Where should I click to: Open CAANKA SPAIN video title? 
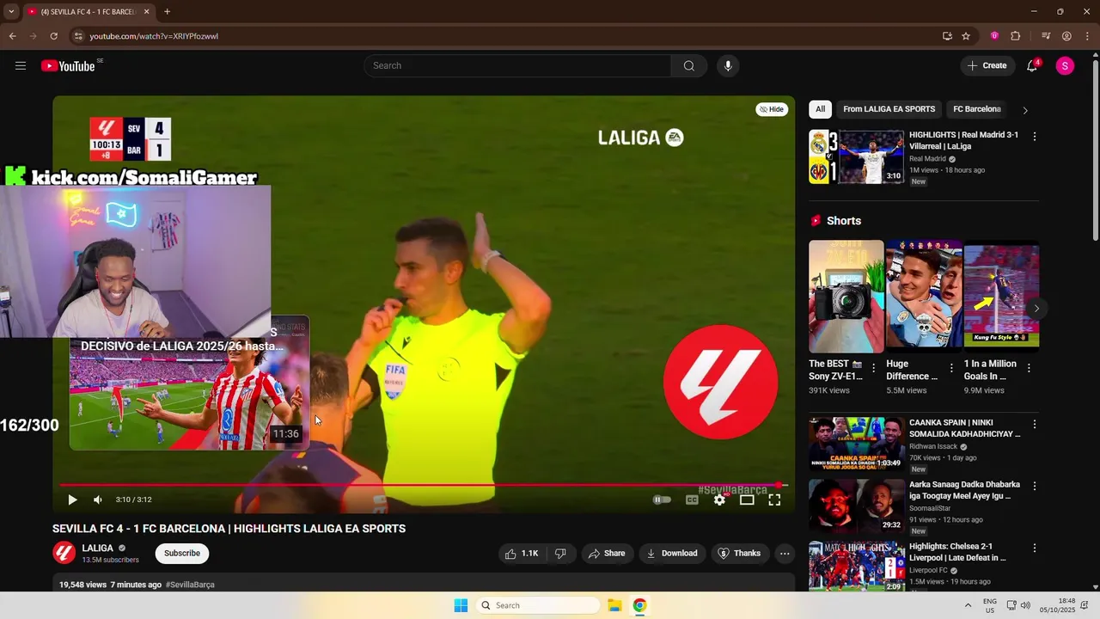click(x=964, y=428)
